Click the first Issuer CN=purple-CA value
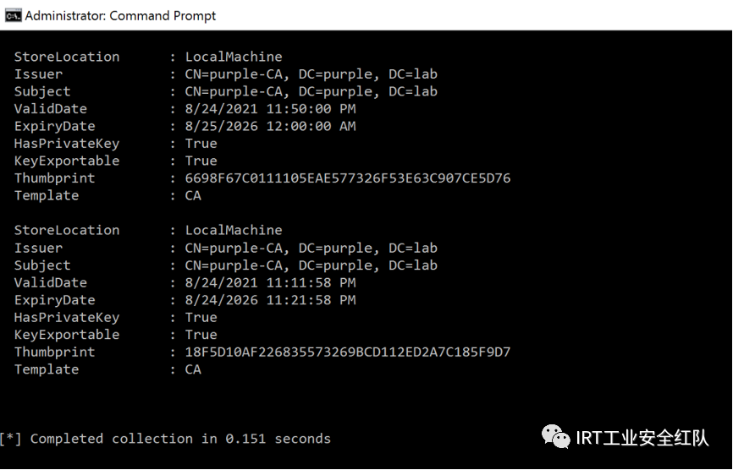The height and width of the screenshot is (470, 733). point(311,74)
